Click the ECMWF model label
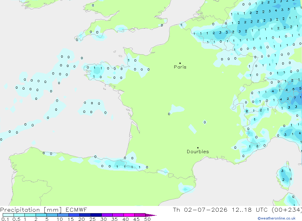The height and width of the screenshot is (221, 302). pyautogui.click(x=76, y=210)
